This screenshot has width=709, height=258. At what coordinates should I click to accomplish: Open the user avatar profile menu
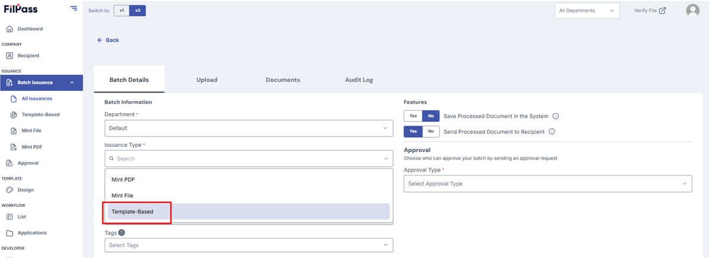[x=692, y=11]
